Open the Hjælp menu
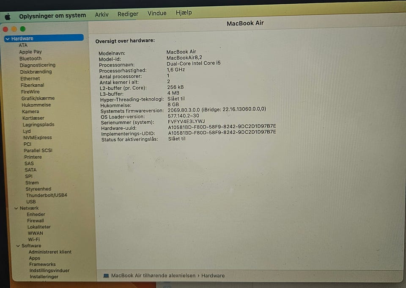Image resolution: width=406 pixels, height=288 pixels. tap(184, 12)
